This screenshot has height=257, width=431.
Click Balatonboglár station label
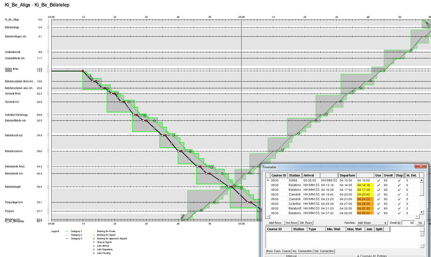tap(13, 187)
